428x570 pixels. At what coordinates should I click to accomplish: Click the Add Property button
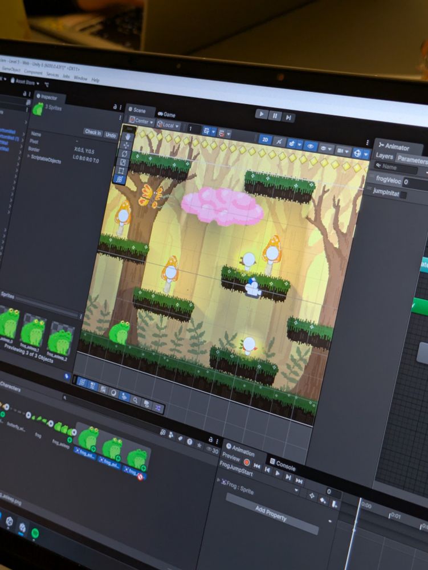pos(271,514)
